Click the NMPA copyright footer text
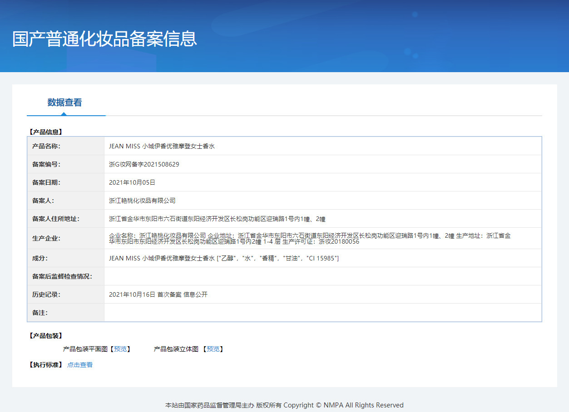The height and width of the screenshot is (412, 569). 284,405
